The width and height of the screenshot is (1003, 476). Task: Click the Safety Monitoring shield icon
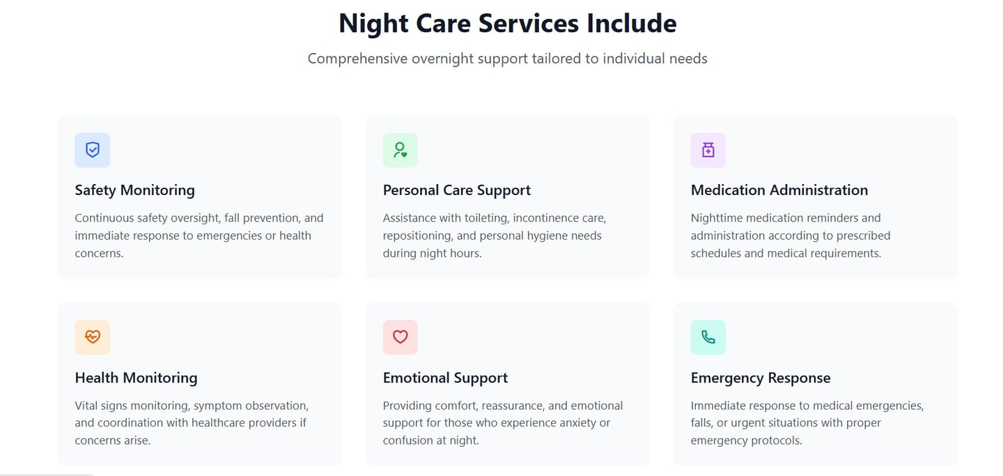click(93, 150)
